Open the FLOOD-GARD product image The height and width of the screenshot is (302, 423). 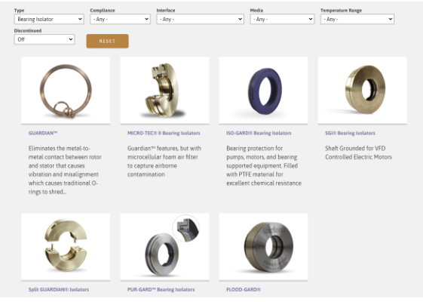(263, 247)
